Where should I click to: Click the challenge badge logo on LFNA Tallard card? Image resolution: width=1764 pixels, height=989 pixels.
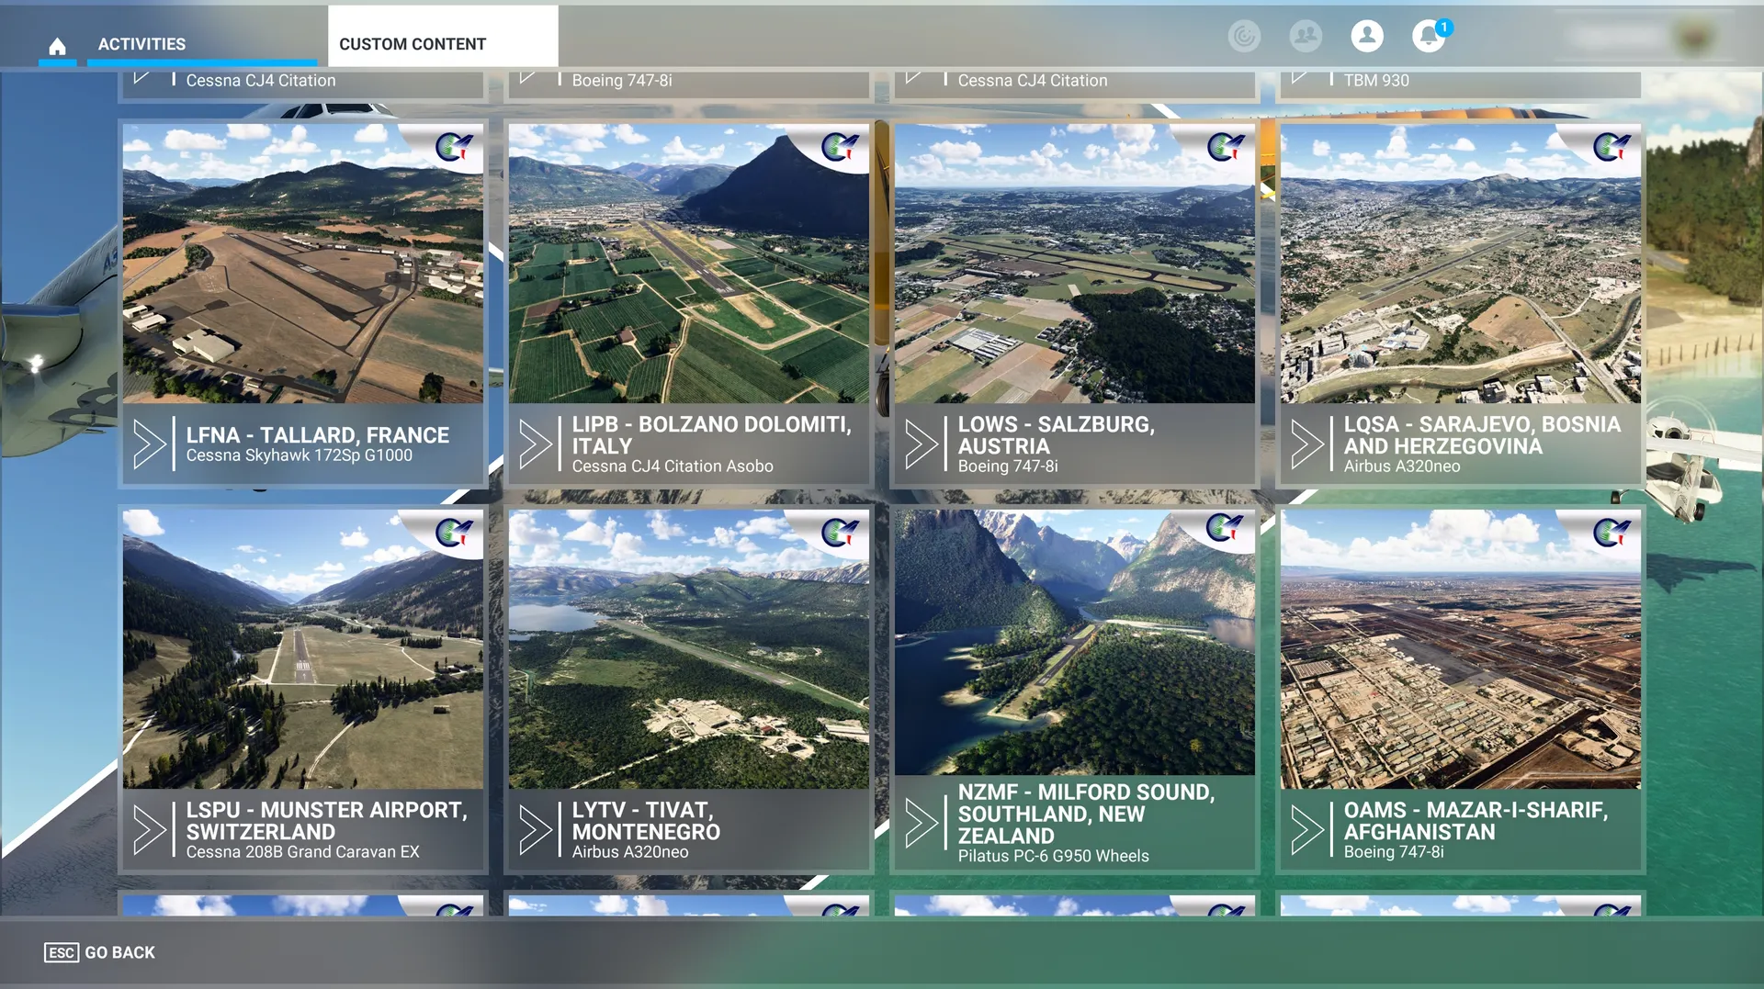click(x=454, y=146)
